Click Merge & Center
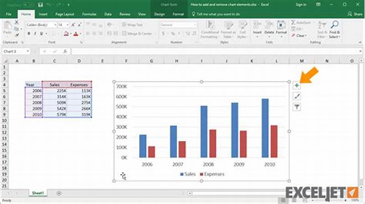The width and height of the screenshot is (365, 204). (x=137, y=34)
